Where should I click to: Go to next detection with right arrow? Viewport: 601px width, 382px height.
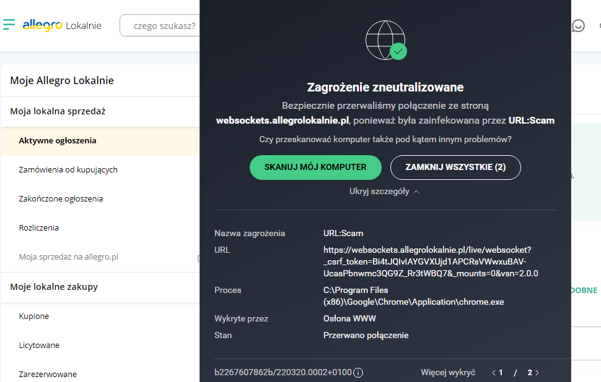coord(537,373)
